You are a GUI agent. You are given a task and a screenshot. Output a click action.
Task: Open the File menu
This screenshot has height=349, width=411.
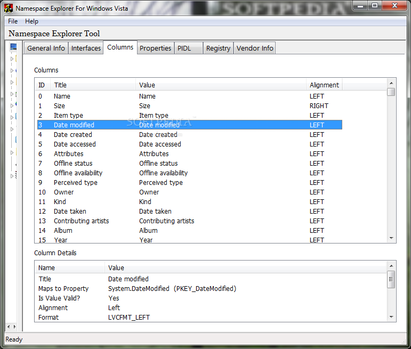13,21
